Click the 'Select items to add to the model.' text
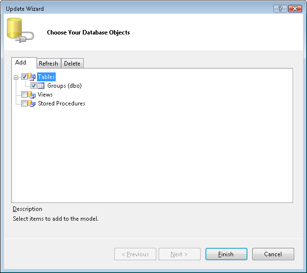Image resolution: width=307 pixels, height=273 pixels. [x=56, y=219]
